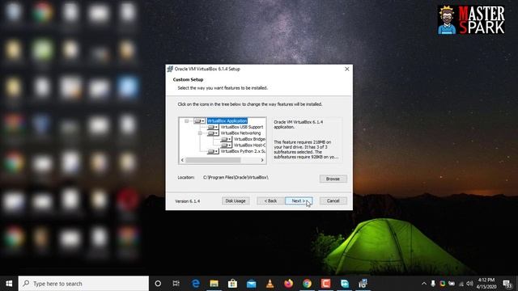Click the feature tree scroll-left arrow
This screenshot has height=291, width=518.
pos(182,160)
